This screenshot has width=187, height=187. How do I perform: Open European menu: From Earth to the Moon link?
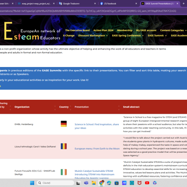97,148
